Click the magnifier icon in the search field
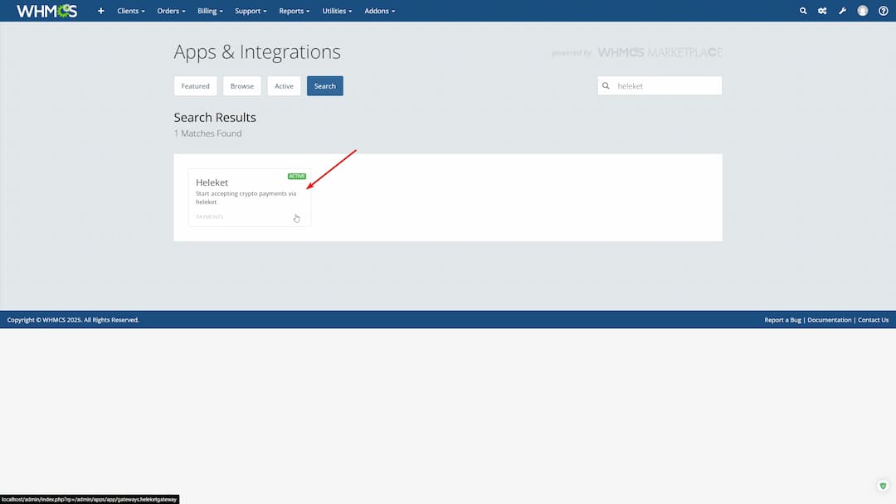896x504 pixels. click(606, 85)
